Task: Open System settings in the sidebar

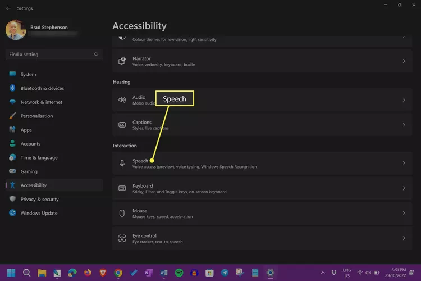Action: pos(54,75)
